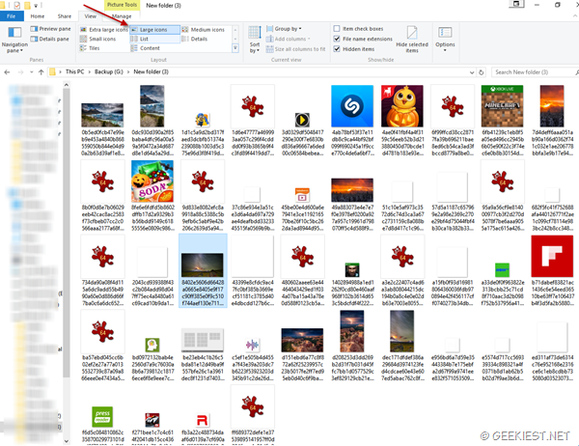Viewport: 579px width, 446px height.
Task: Click the Details pane button
Action: [59, 41]
